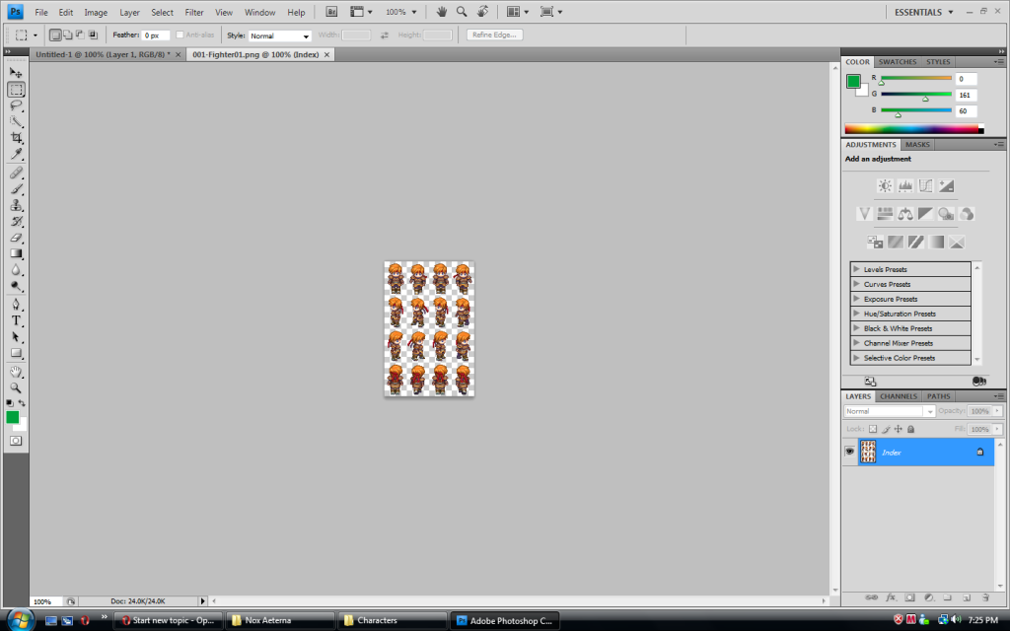The width and height of the screenshot is (1010, 631).
Task: Select the Eraser tool
Action: coord(16,238)
